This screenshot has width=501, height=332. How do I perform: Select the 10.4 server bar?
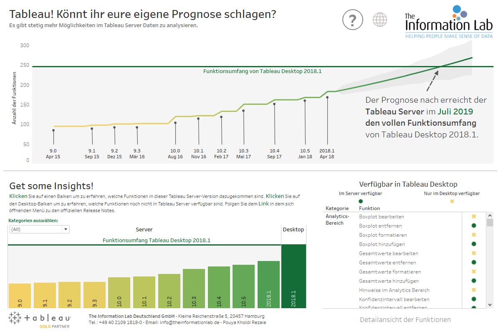point(219,287)
